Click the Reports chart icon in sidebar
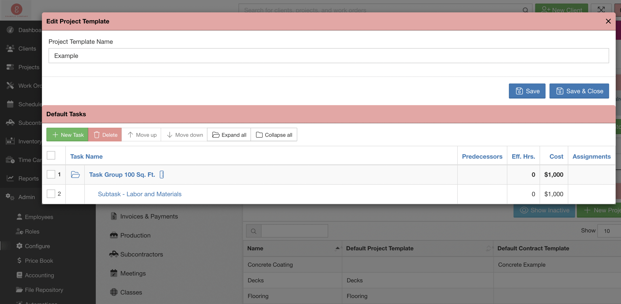 10,178
